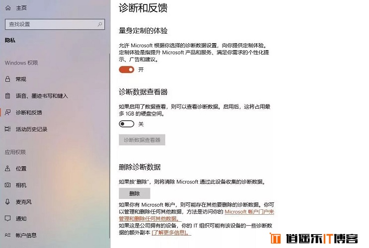This screenshot has width=369, height=248.
Task: Go to 主页 settings home
Action: [21, 8]
